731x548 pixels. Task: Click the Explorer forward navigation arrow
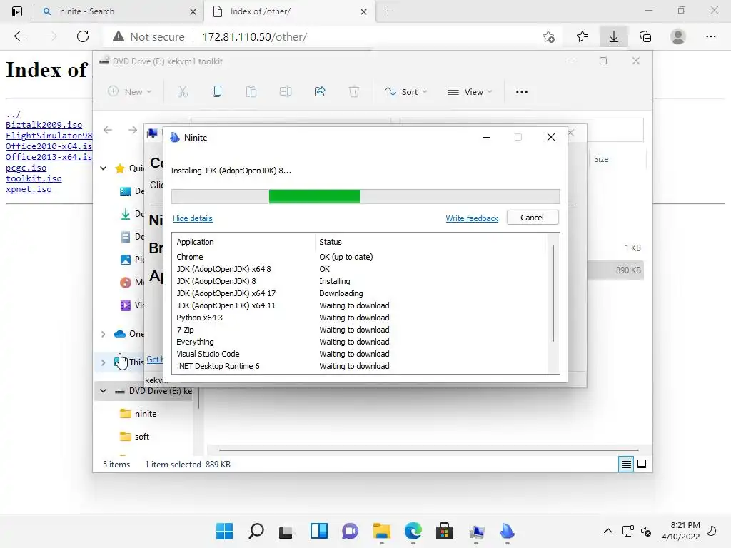click(133, 130)
